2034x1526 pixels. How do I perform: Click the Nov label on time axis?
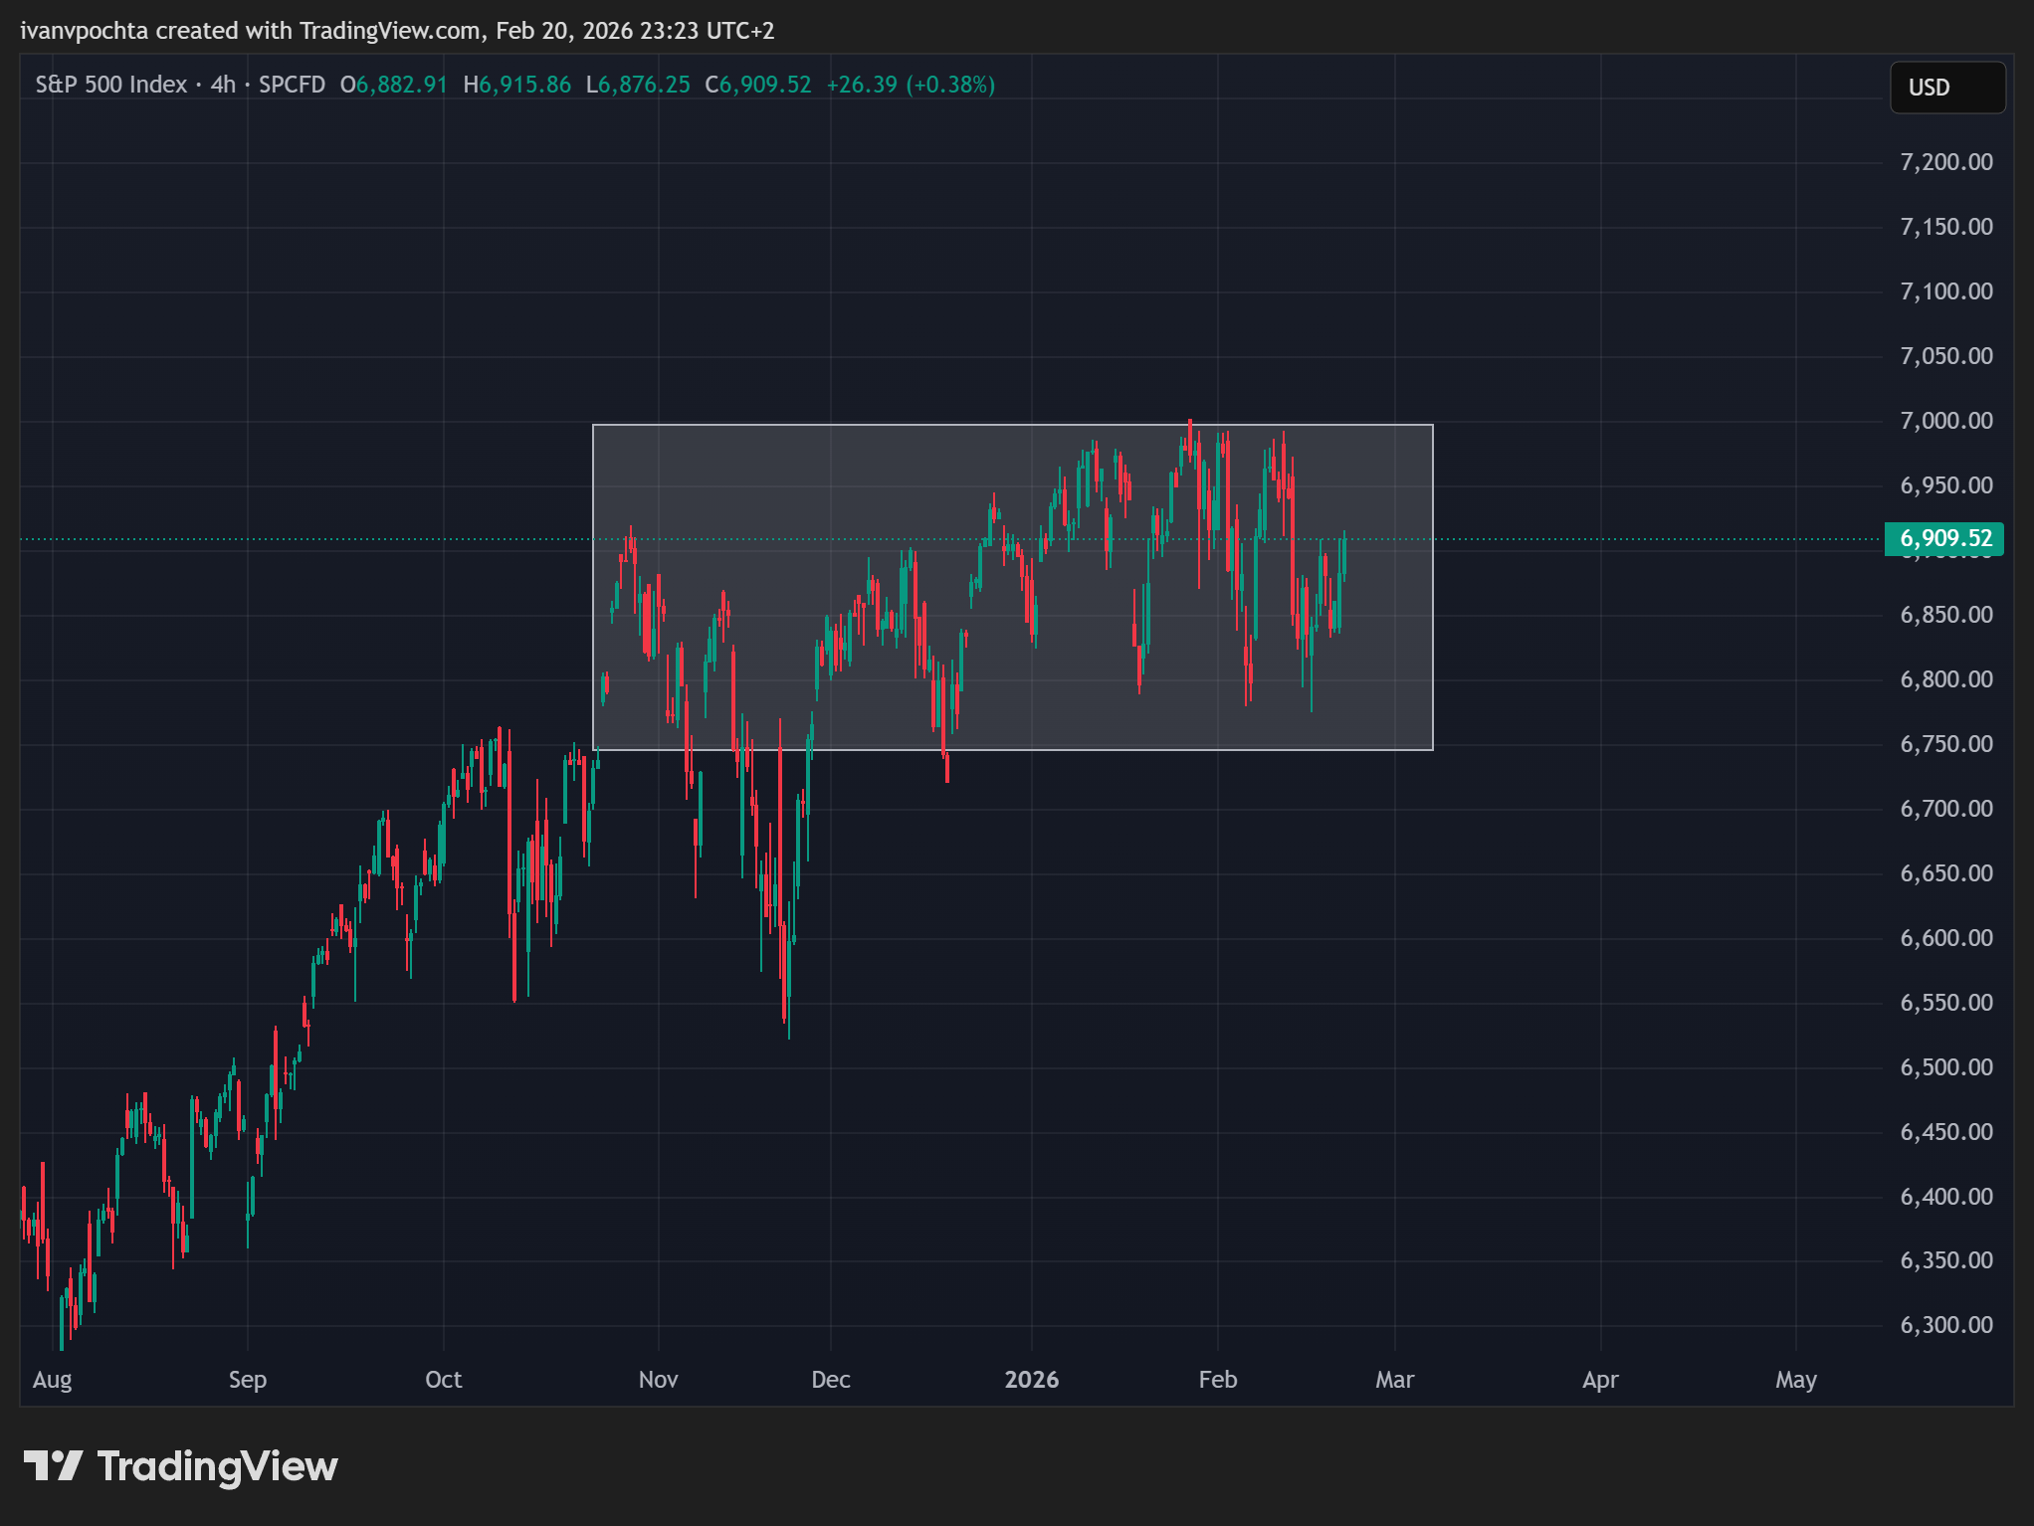click(x=658, y=1380)
